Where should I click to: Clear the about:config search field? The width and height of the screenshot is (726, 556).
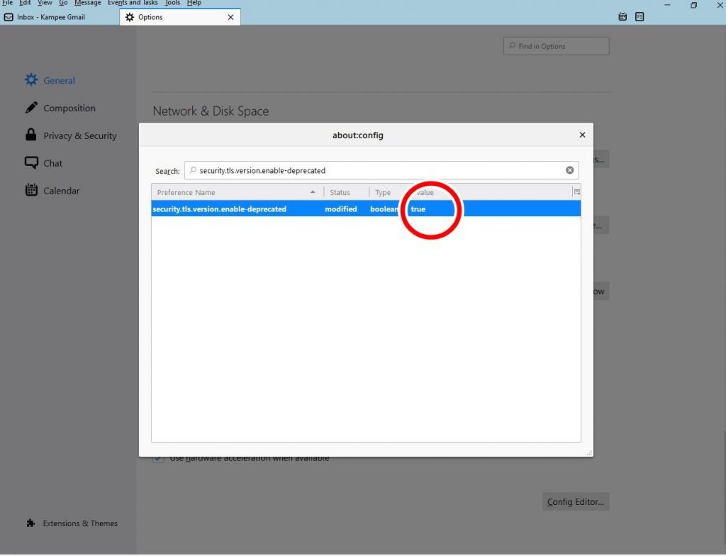click(x=569, y=170)
